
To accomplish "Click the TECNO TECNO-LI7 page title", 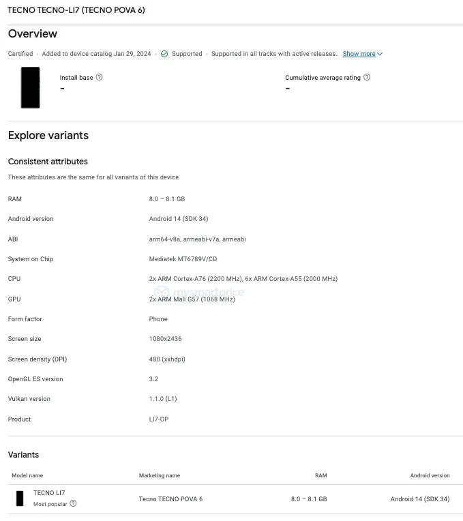I will pyautogui.click(x=76, y=10).
